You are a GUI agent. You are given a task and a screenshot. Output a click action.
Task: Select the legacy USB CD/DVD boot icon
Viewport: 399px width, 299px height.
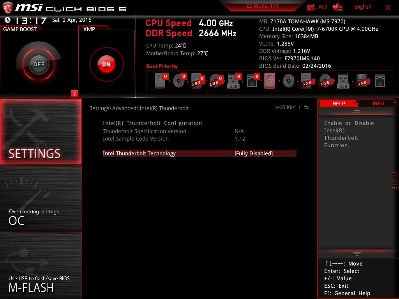325,81
